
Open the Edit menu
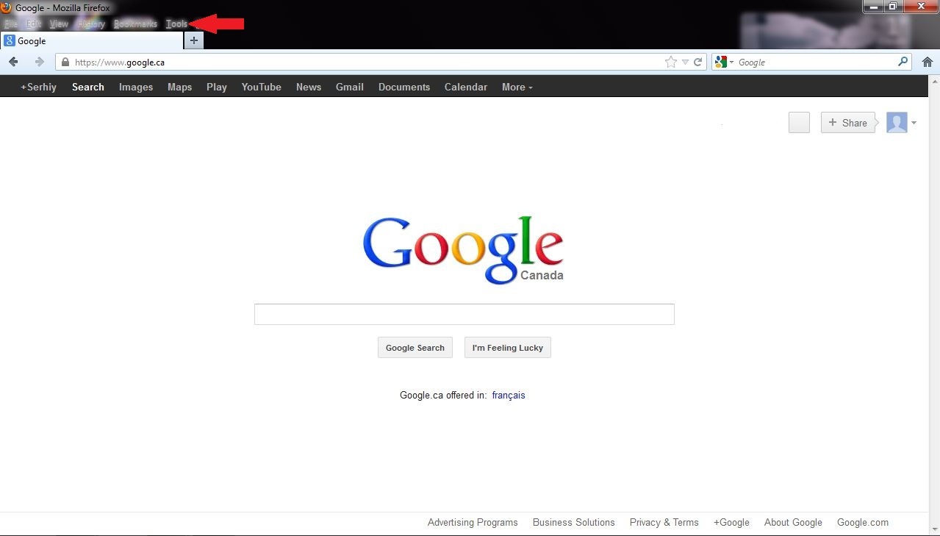point(34,24)
